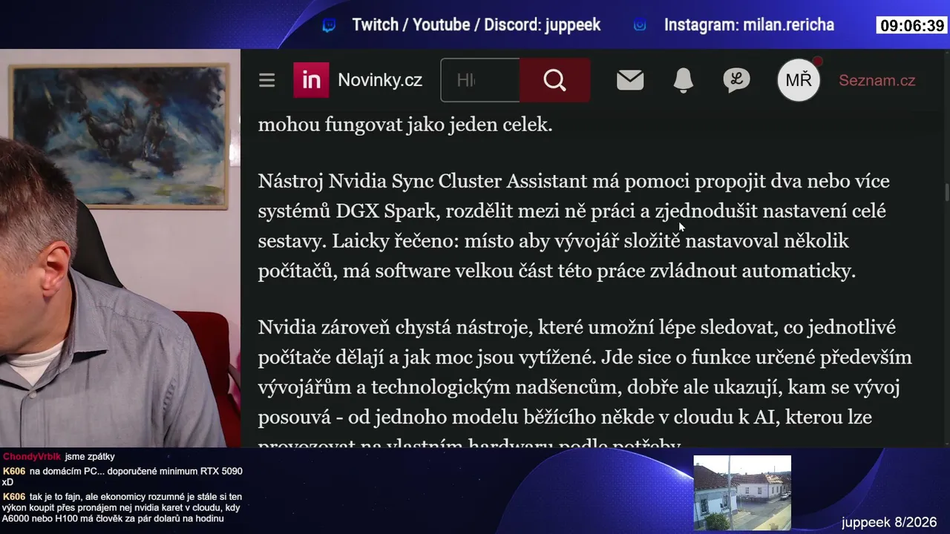Click the street webcam thumbnail

click(x=742, y=492)
